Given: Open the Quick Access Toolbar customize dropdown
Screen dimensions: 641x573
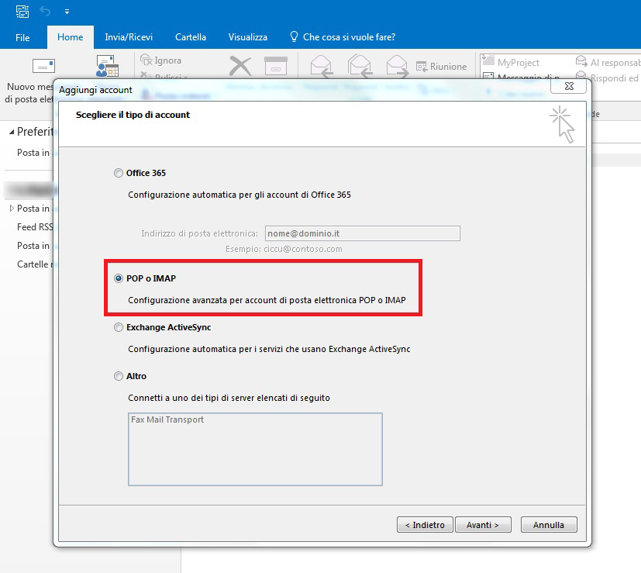Looking at the screenshot, I should click(x=67, y=12).
